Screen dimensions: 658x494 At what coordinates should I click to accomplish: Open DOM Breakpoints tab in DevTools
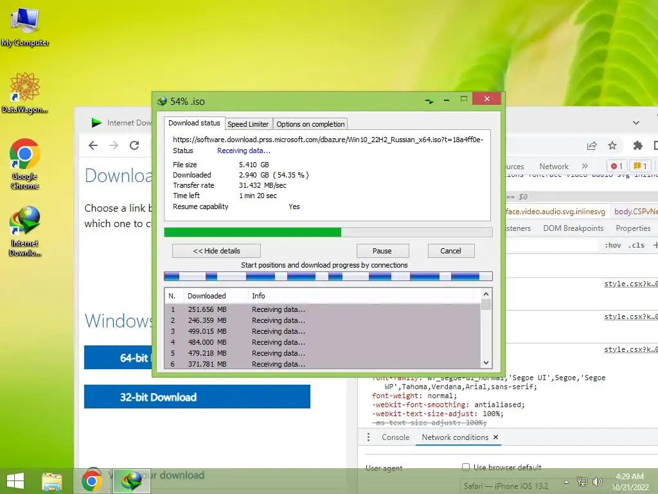tap(573, 228)
